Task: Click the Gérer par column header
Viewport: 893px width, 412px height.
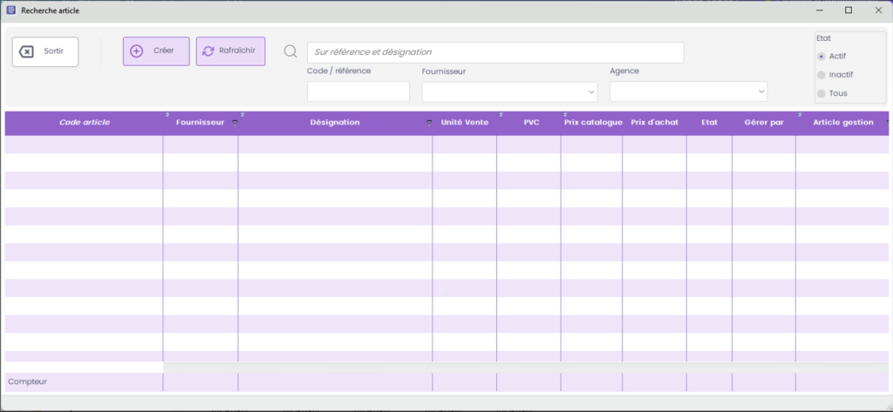Action: point(763,123)
